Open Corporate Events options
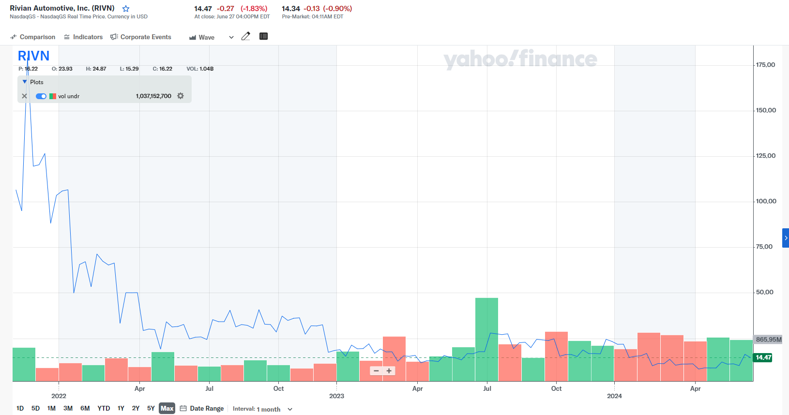Viewport: 789px width, 415px height. point(141,37)
